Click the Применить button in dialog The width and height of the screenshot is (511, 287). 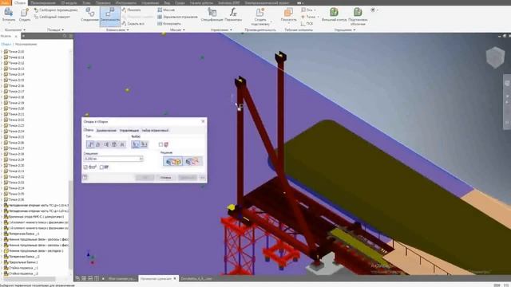point(188,177)
